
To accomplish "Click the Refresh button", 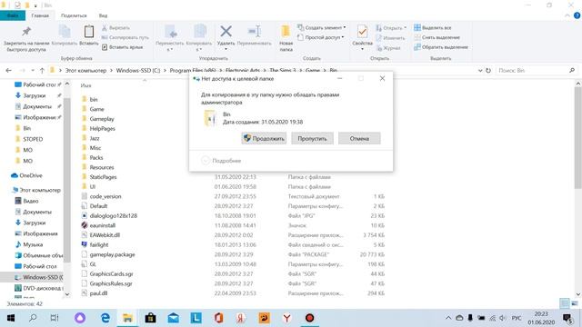I will (x=488, y=71).
